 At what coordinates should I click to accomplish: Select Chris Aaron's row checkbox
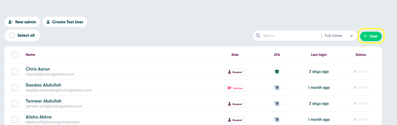[15, 72]
